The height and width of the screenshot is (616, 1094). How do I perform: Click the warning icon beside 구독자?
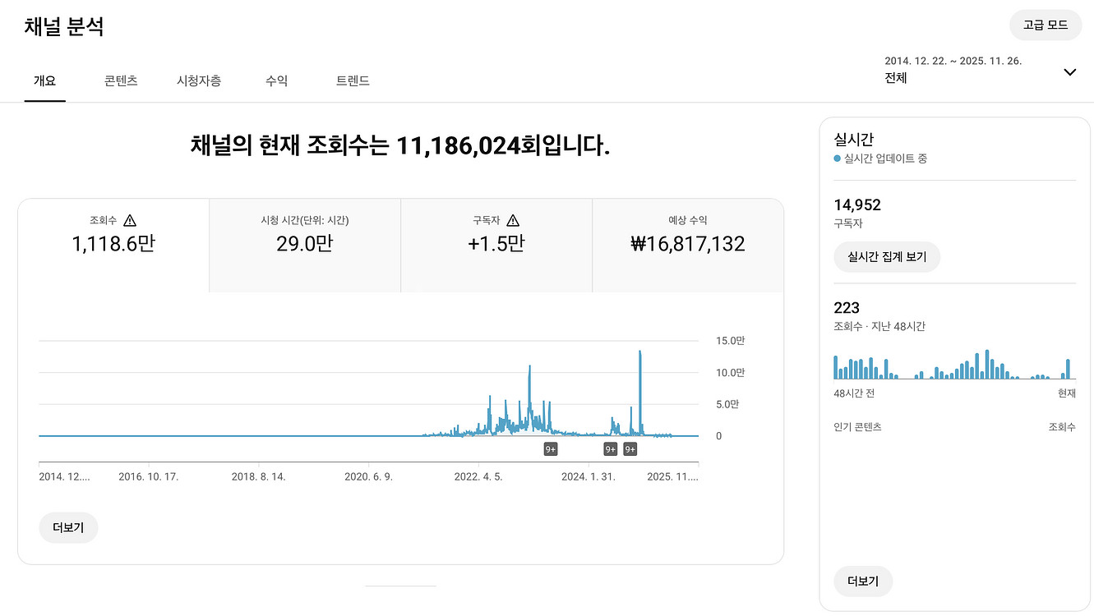(513, 220)
